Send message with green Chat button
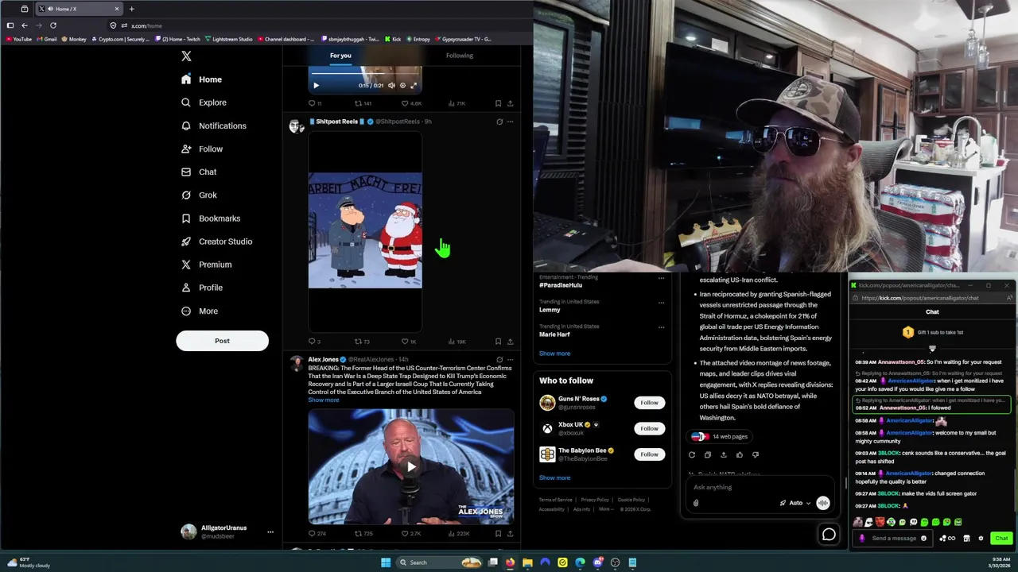This screenshot has height=572, width=1018. pyautogui.click(x=1001, y=539)
